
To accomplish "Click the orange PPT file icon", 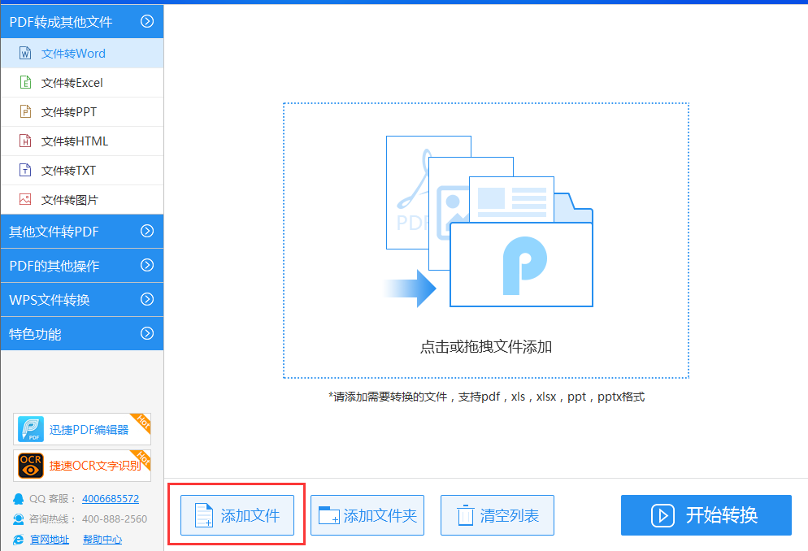I will pyautogui.click(x=25, y=111).
